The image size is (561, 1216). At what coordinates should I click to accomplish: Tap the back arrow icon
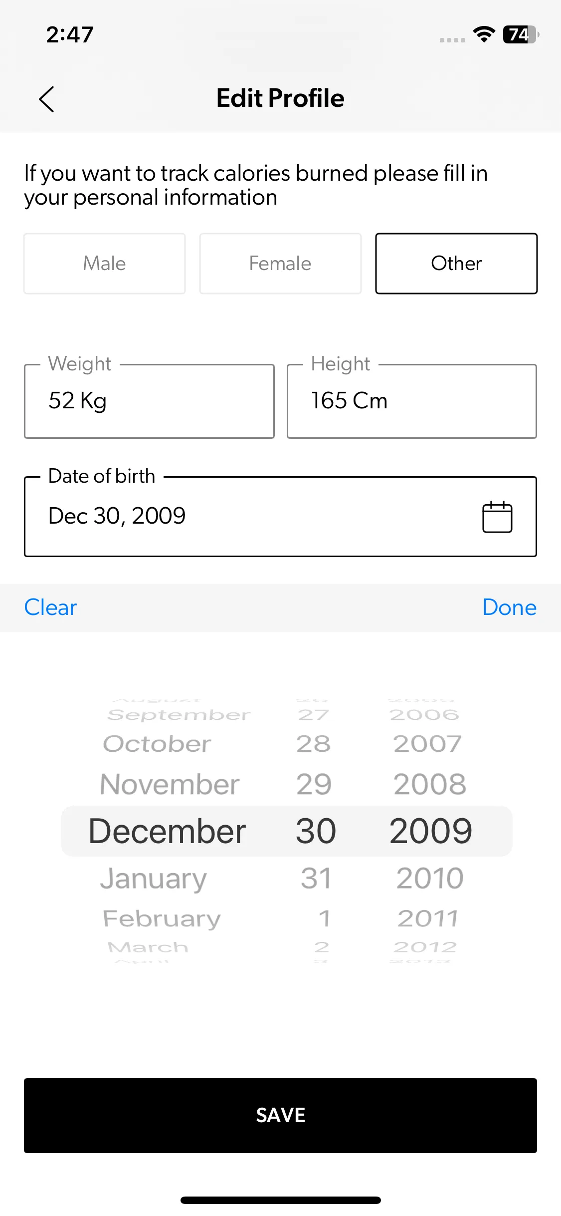pyautogui.click(x=46, y=99)
